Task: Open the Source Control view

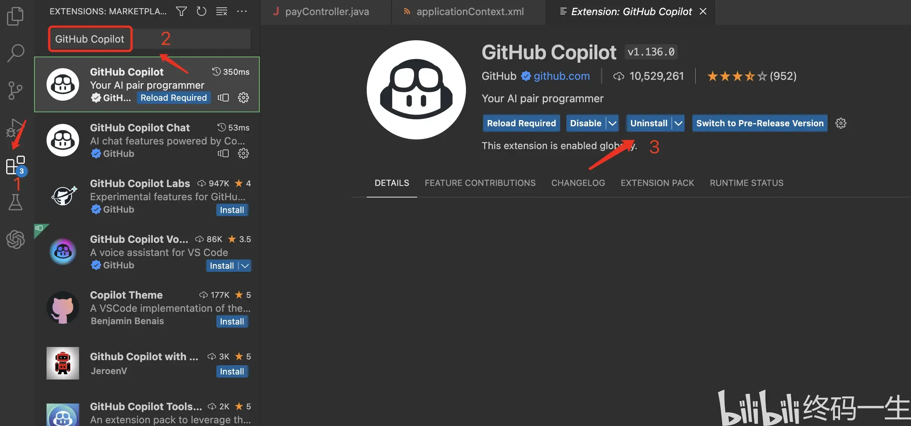Action: 16,90
